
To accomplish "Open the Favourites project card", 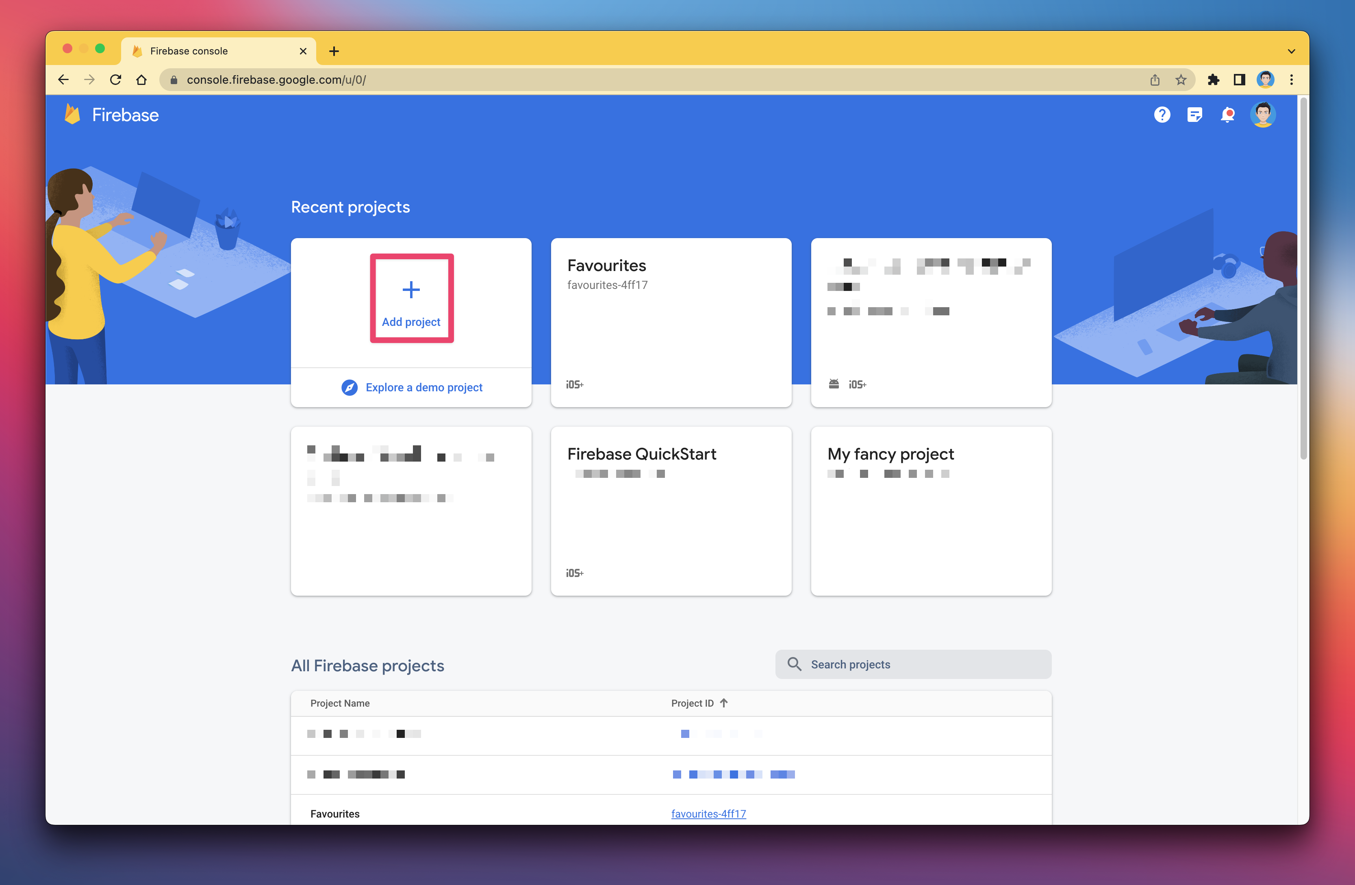I will point(671,323).
